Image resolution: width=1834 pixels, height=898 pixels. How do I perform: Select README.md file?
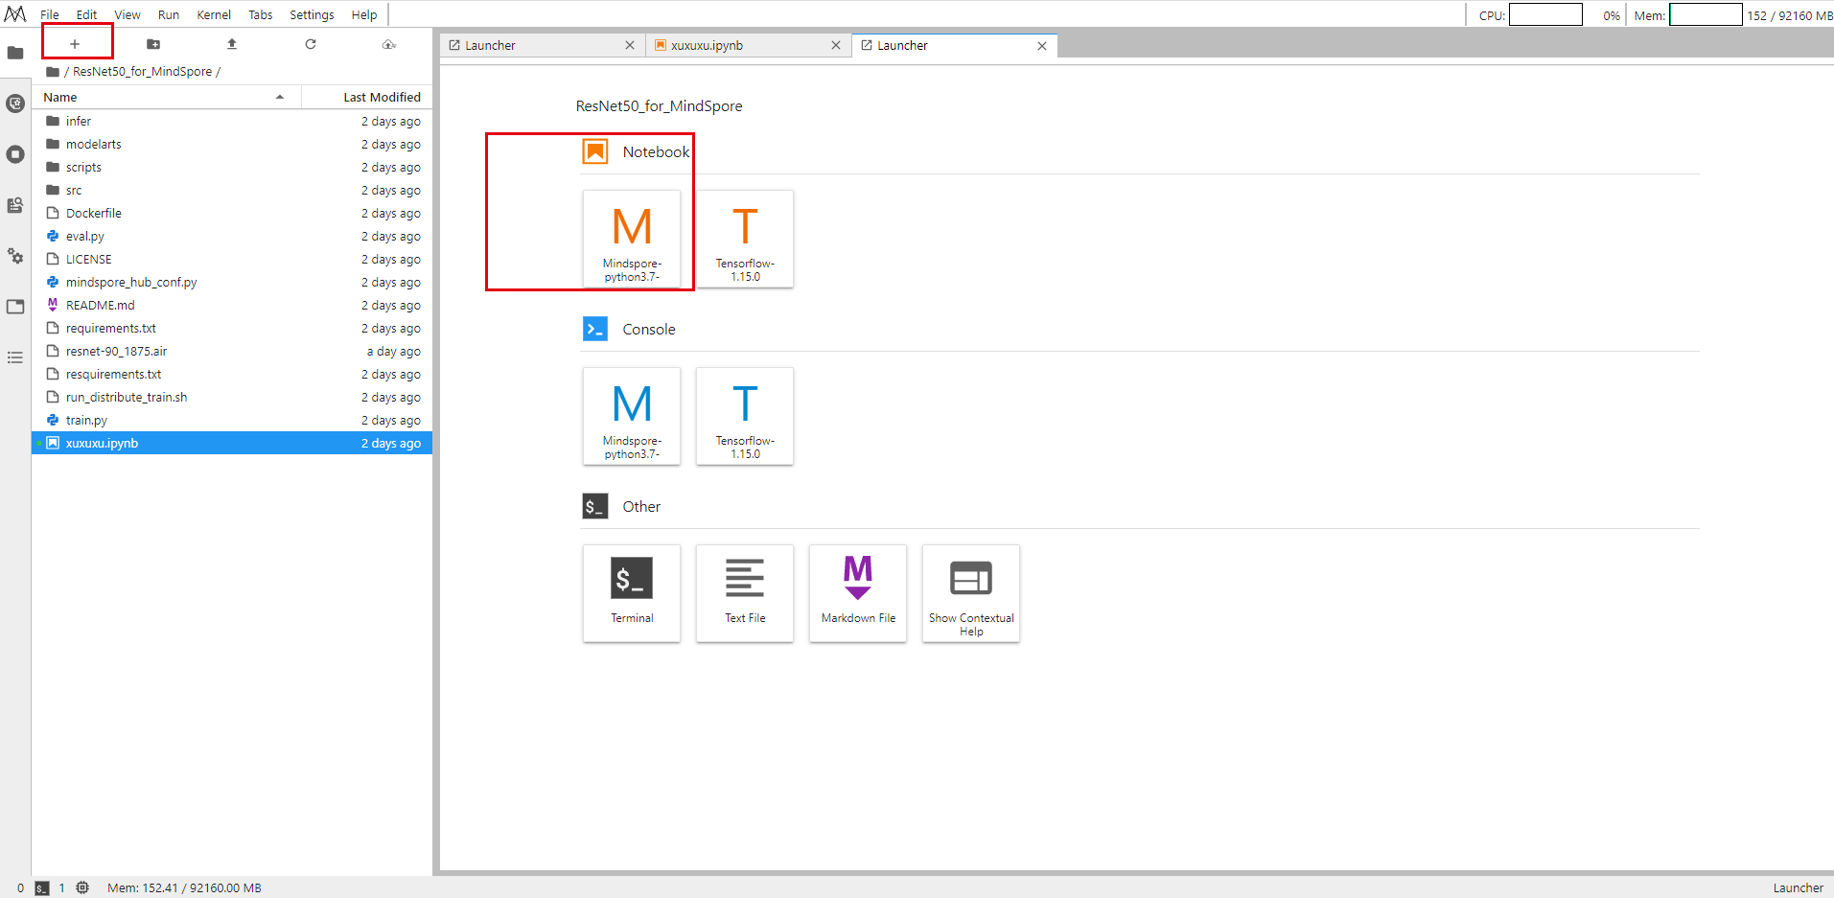click(232, 305)
